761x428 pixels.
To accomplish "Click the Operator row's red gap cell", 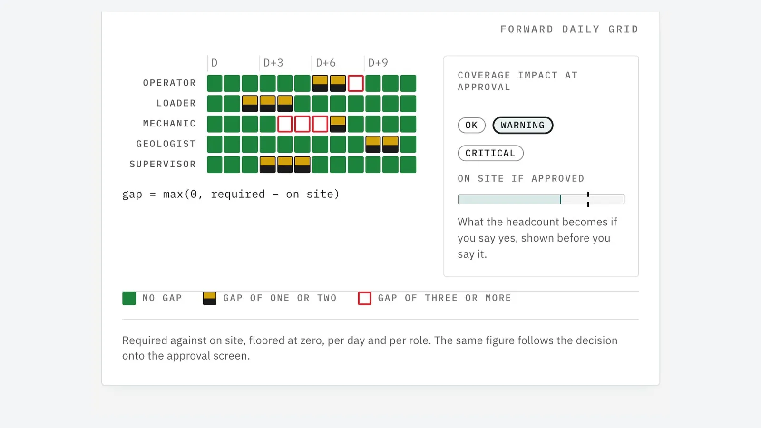I will pyautogui.click(x=355, y=83).
